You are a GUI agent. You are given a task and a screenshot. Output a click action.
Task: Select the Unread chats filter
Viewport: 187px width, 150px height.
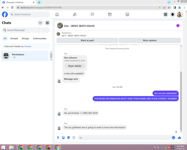pyautogui.click(x=14, y=39)
